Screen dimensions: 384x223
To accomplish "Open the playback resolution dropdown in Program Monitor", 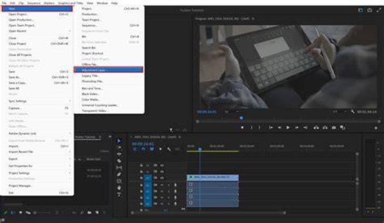I will tap(339, 111).
